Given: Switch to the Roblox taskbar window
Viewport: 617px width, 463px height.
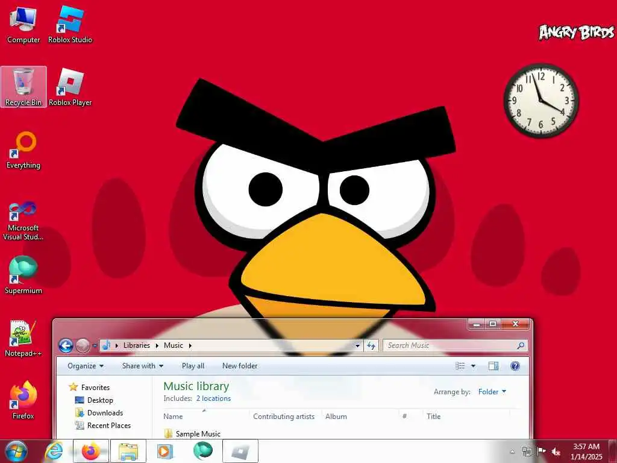Looking at the screenshot, I should (240, 451).
